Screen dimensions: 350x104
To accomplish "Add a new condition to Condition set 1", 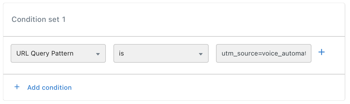I will 49,88.
